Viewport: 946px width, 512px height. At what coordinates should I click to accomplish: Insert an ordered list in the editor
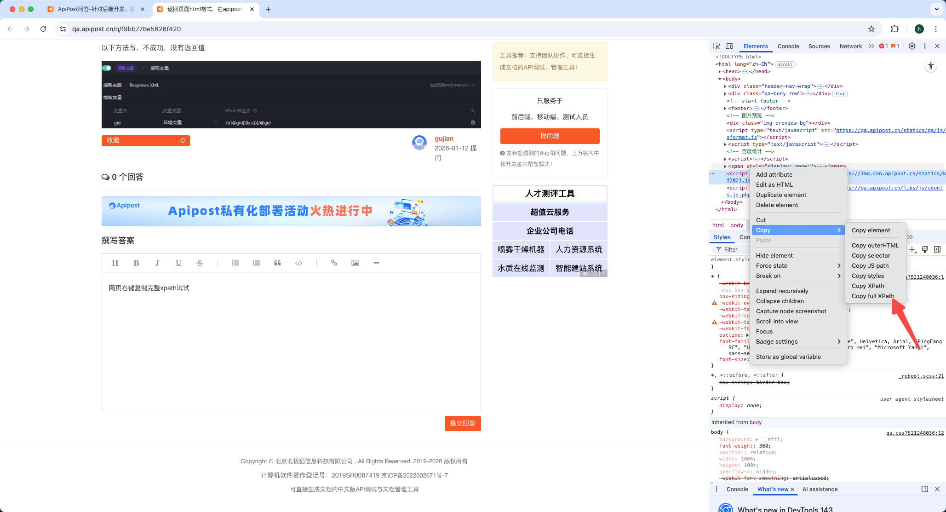pos(235,263)
